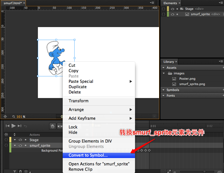Choose Duplicate from the context menu

pos(99,87)
